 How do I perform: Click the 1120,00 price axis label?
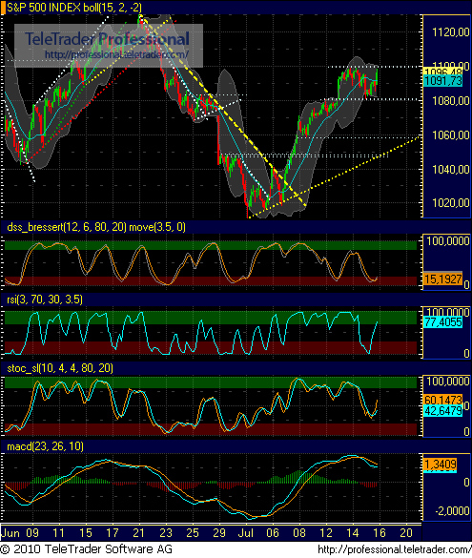click(451, 32)
